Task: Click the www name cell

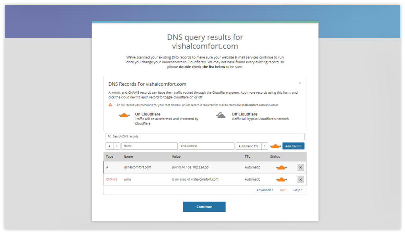Action: pyautogui.click(x=127, y=179)
